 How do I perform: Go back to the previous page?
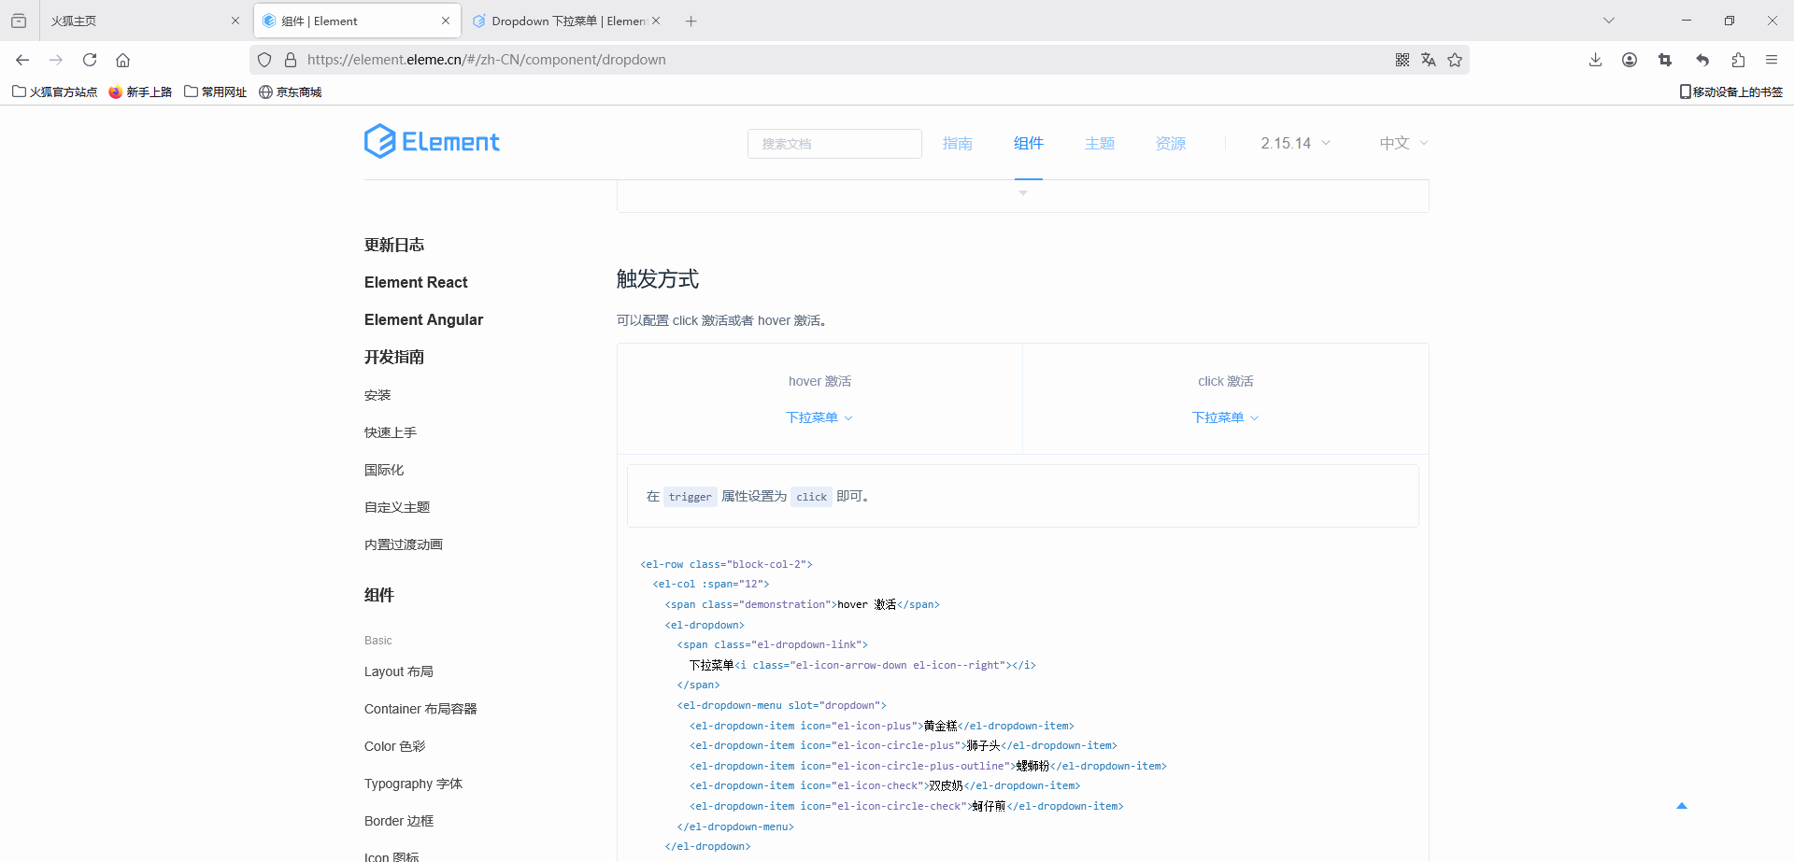click(22, 60)
